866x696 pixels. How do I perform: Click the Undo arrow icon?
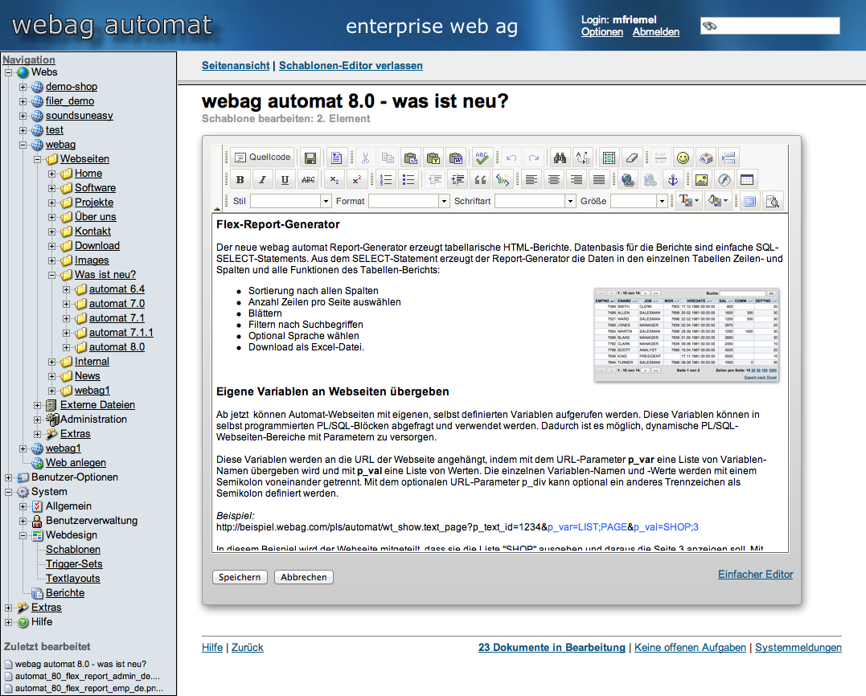coord(511,158)
